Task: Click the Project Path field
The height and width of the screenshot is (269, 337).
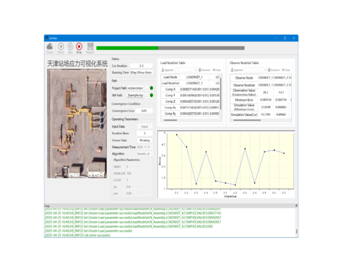Action: click(136, 88)
